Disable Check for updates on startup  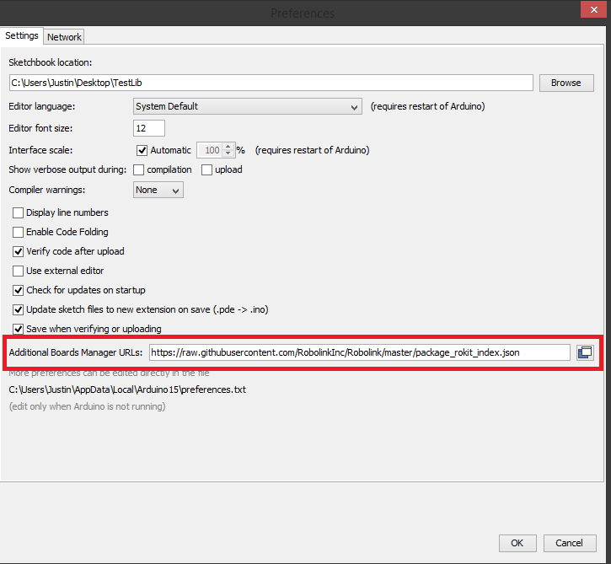tap(19, 290)
